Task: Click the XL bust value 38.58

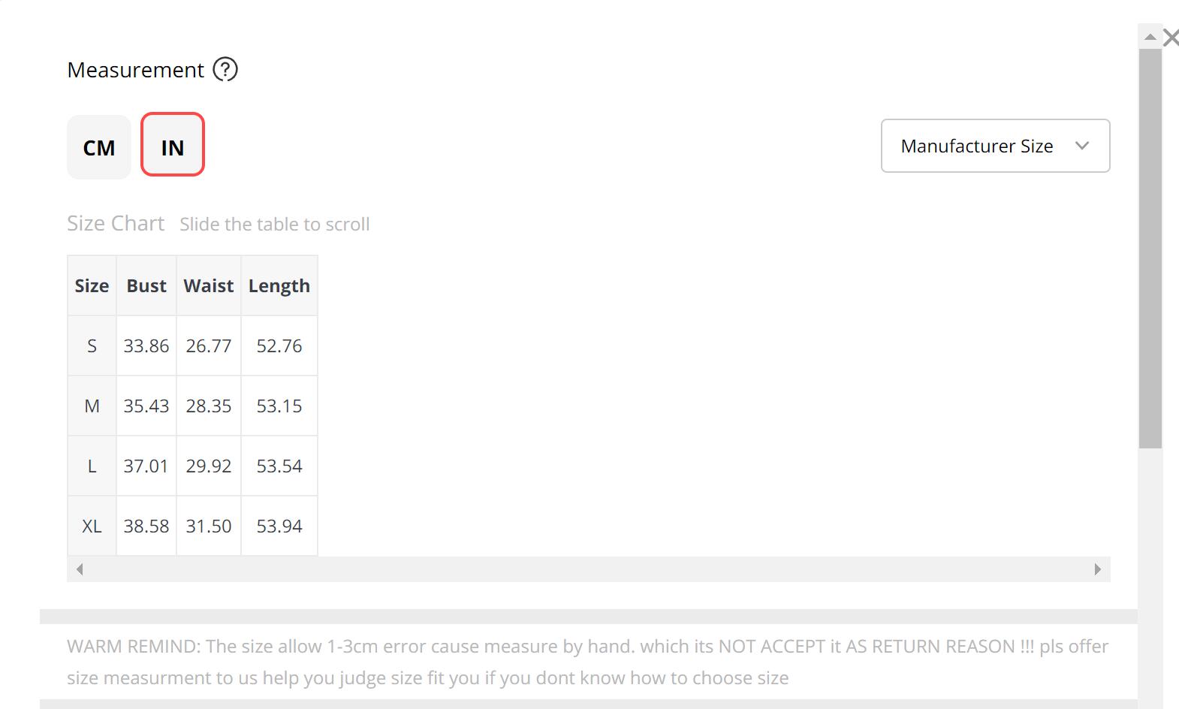Action: [146, 526]
